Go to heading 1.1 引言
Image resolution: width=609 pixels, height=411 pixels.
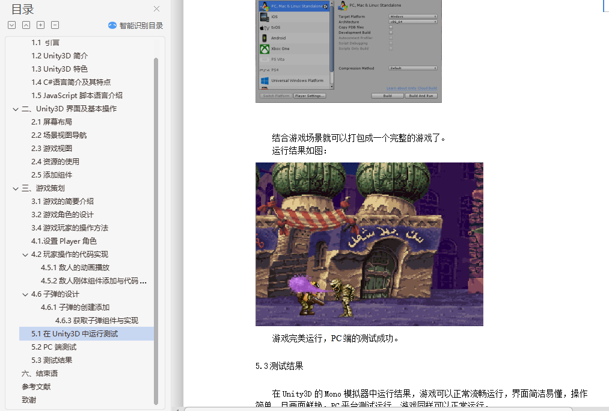(46, 43)
